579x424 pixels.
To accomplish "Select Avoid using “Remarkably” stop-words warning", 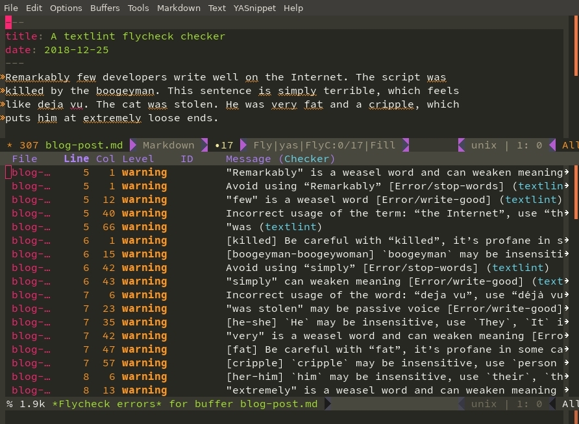I will point(287,186).
